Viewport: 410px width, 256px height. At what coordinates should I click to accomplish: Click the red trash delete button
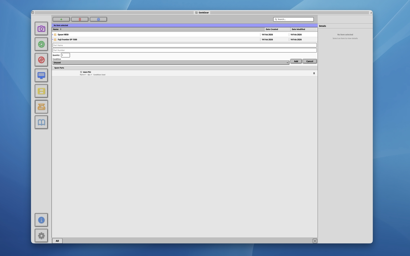click(x=80, y=19)
